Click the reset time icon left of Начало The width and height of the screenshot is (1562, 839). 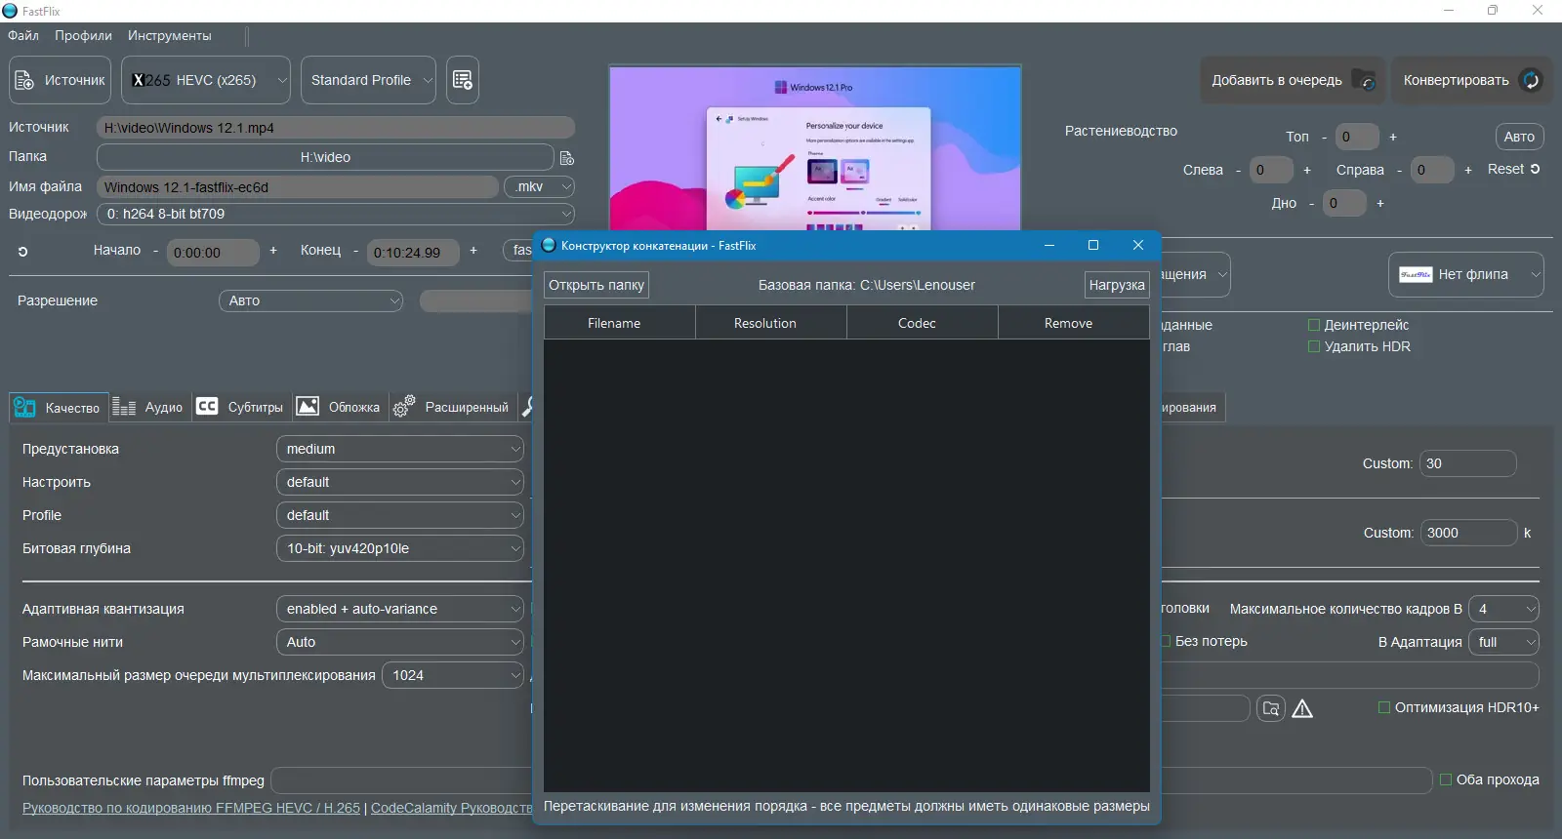[22, 252]
